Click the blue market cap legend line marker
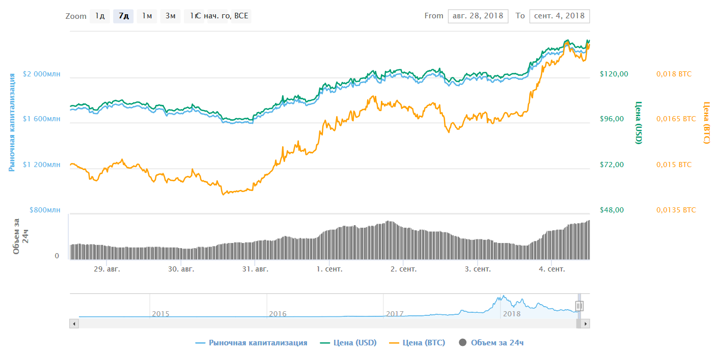 tap(201, 343)
